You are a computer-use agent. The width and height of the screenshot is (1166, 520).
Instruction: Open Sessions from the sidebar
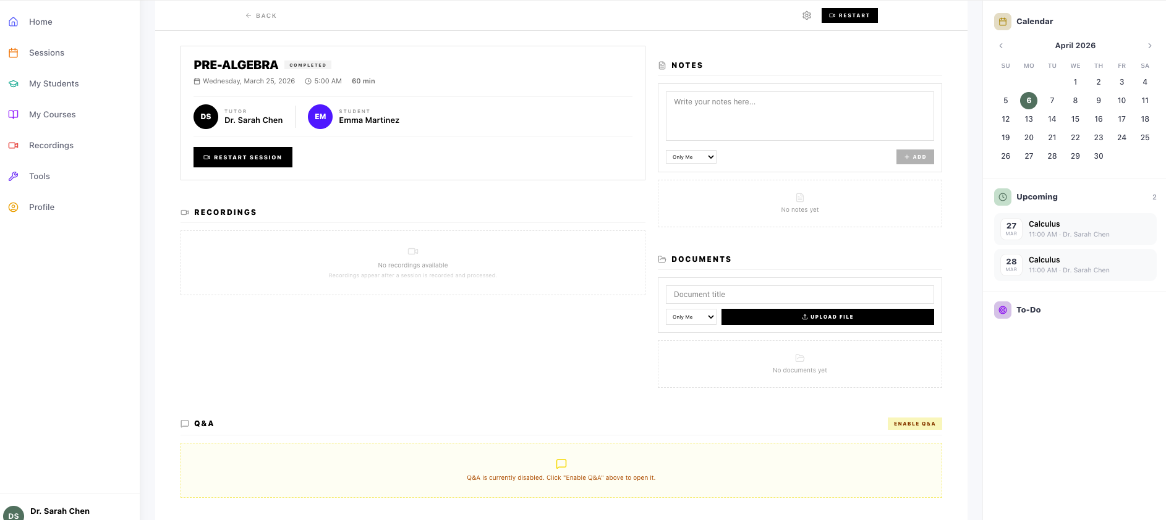point(46,52)
